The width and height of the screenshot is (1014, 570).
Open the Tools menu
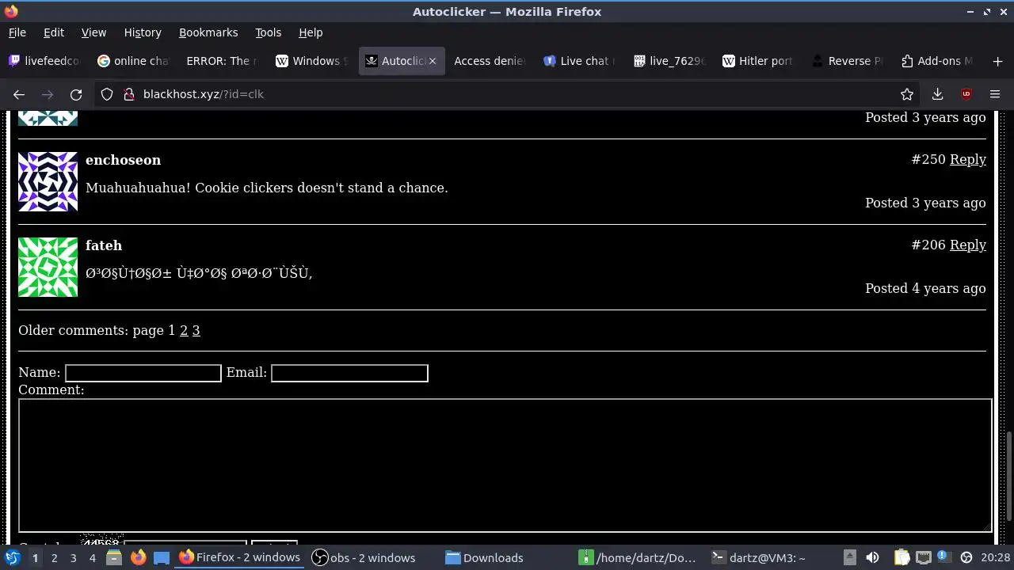click(x=268, y=32)
